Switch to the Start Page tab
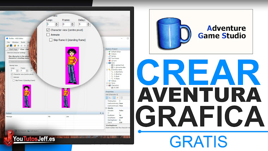Viewport: 268px width, 151px height. (x=13, y=50)
